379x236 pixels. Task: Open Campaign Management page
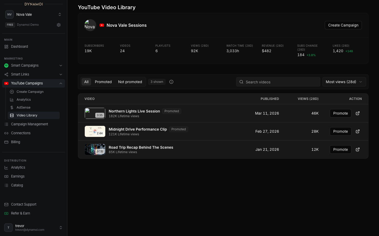[33, 124]
